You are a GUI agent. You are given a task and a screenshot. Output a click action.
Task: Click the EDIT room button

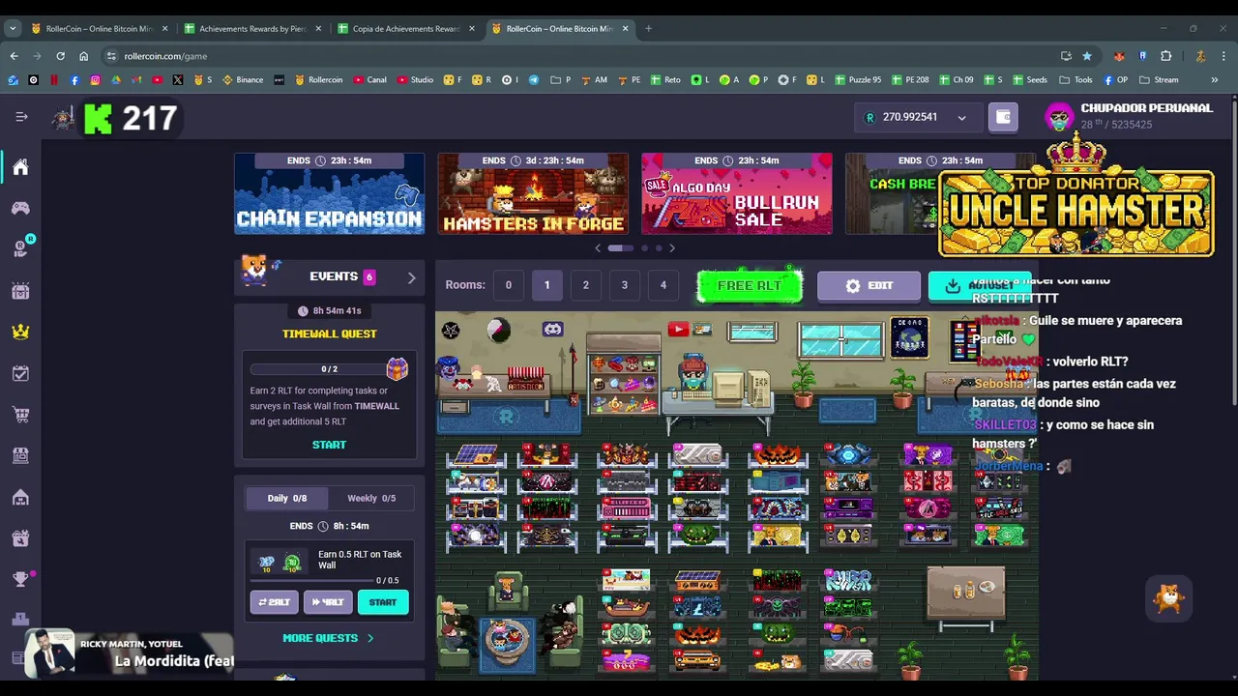coord(869,286)
